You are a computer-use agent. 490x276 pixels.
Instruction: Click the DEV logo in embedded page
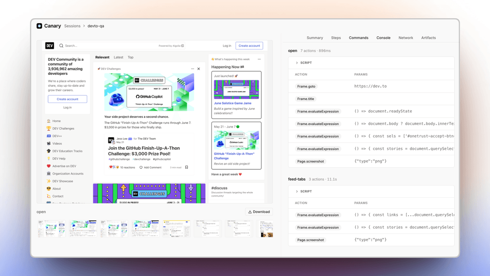point(49,46)
